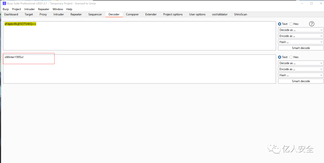Open the ShiroScan tab
Image resolution: width=324 pixels, height=163 pixels.
coord(241,14)
